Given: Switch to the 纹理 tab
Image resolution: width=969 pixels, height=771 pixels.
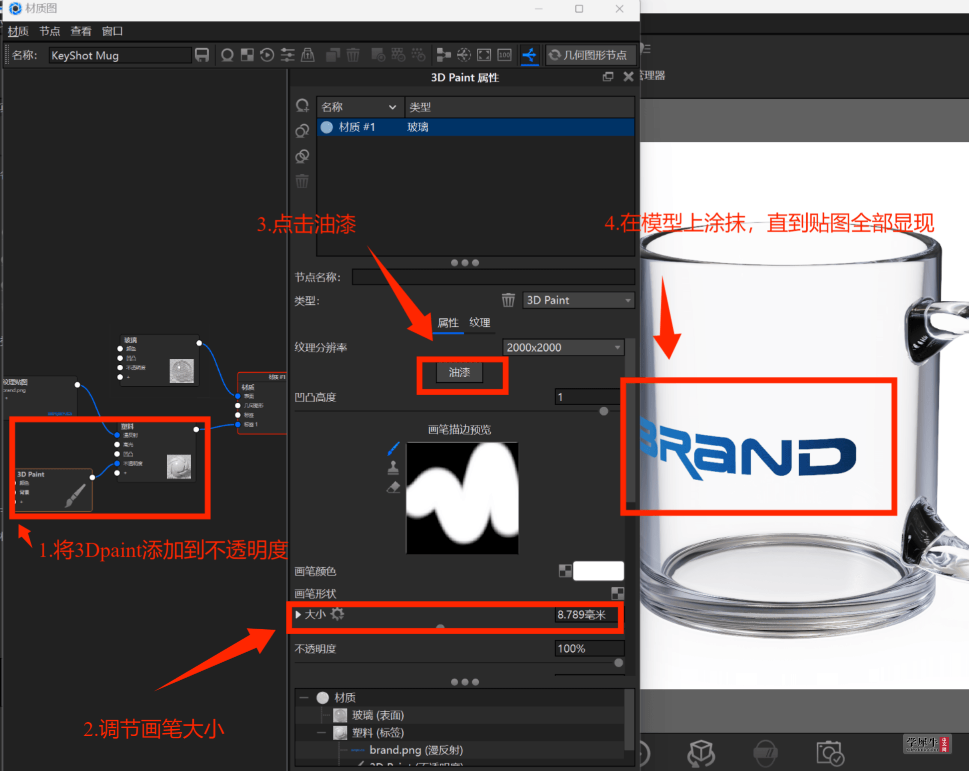Looking at the screenshot, I should pos(480,323).
